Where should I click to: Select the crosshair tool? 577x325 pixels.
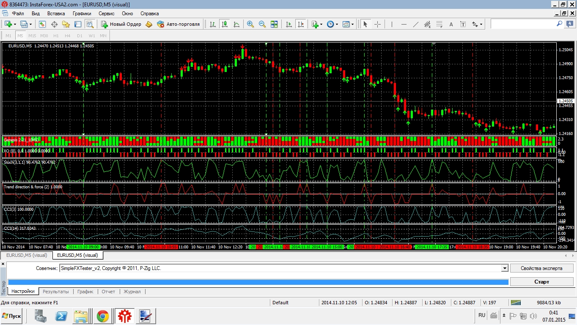tap(377, 24)
